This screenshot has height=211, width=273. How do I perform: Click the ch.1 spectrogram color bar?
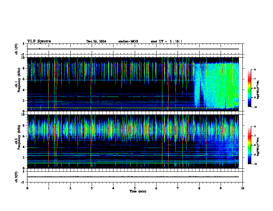pos(249,88)
